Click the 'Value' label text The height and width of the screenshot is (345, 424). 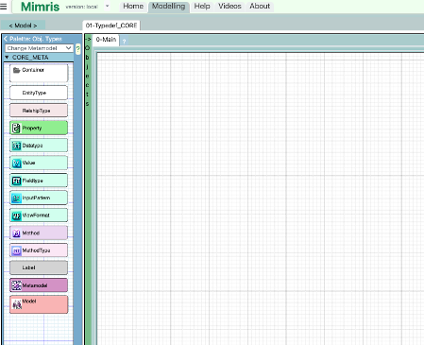pyautogui.click(x=28, y=163)
